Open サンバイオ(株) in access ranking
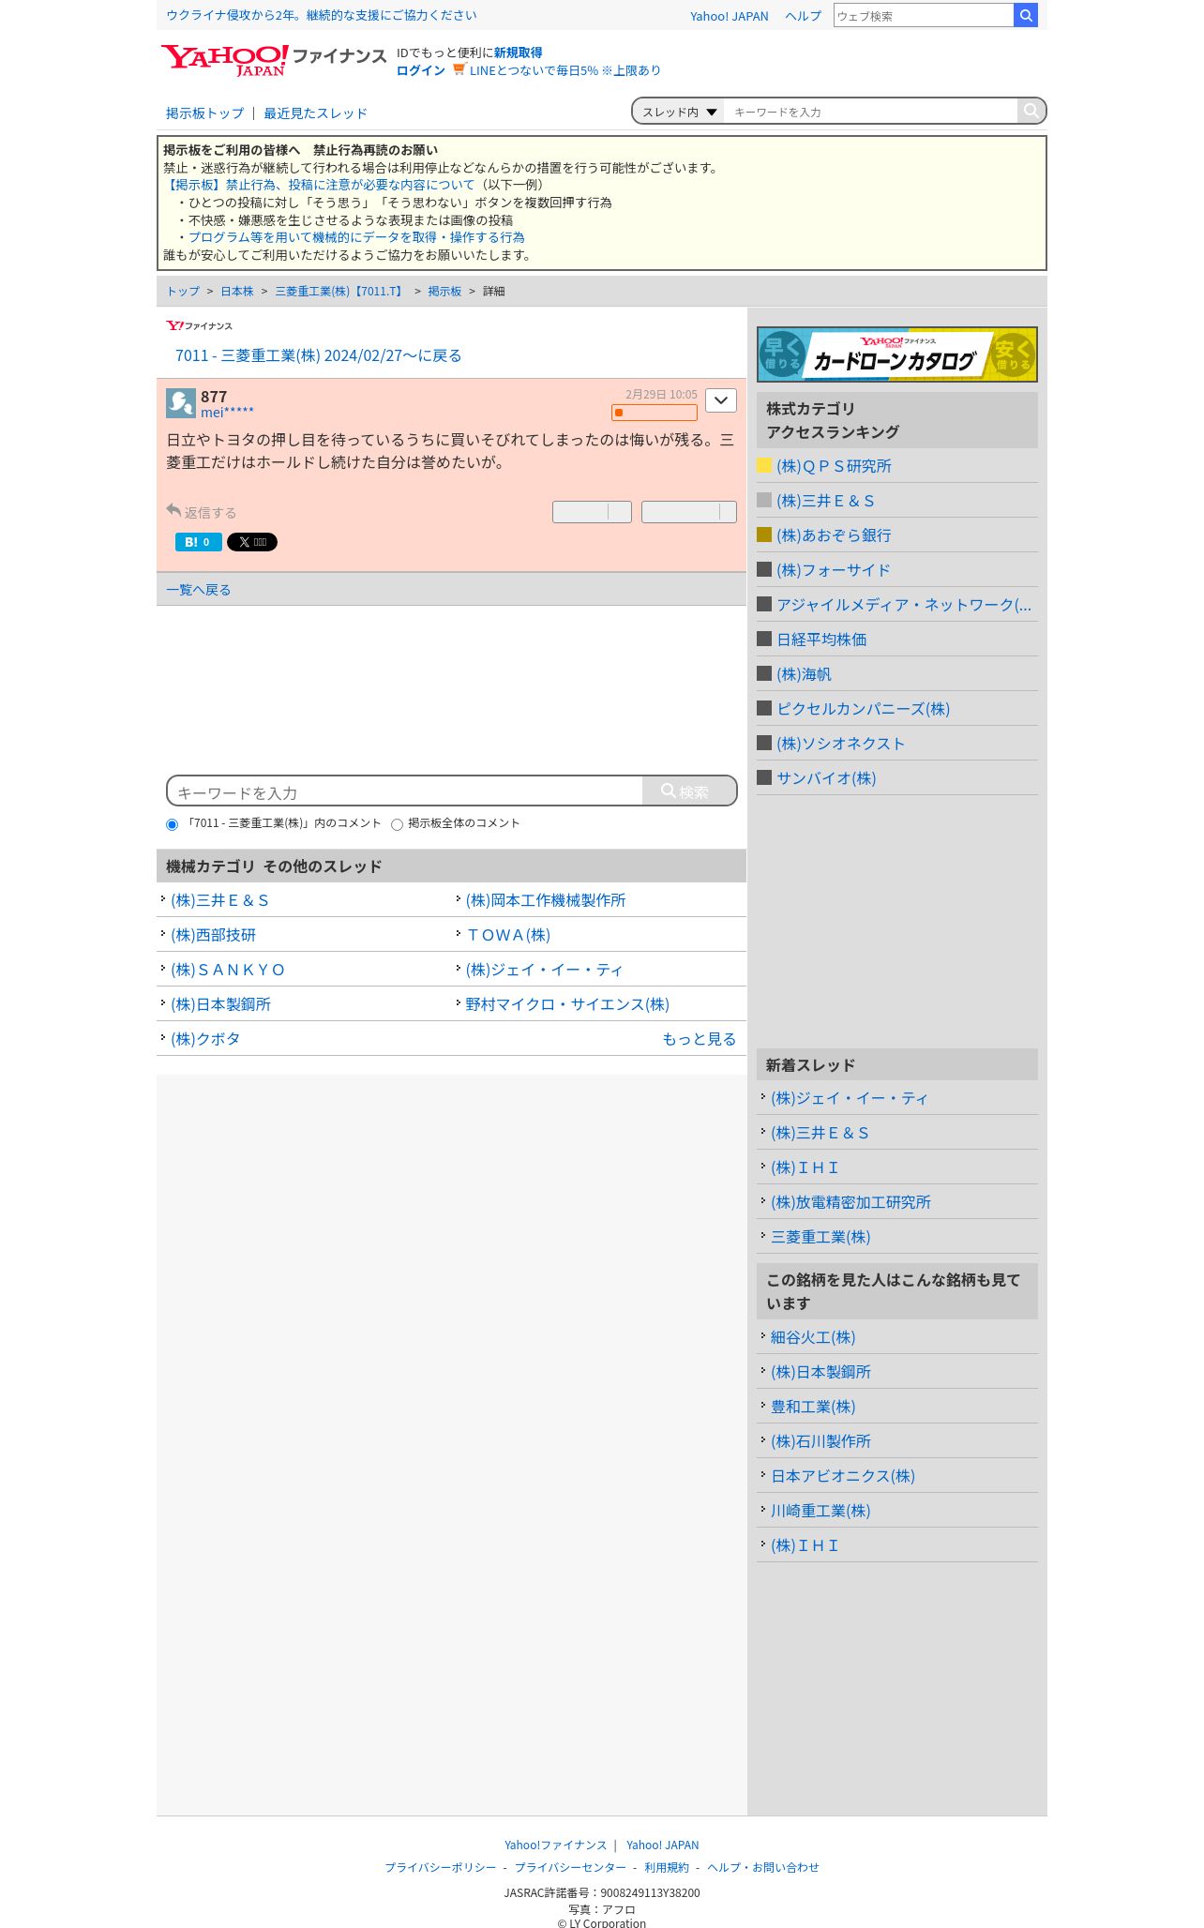 click(x=826, y=778)
